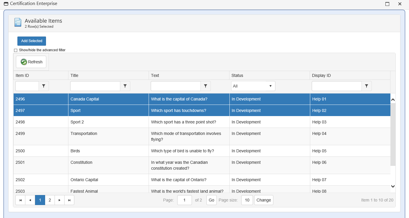
Task: Jump to last page using pager icon
Action: [69, 200]
